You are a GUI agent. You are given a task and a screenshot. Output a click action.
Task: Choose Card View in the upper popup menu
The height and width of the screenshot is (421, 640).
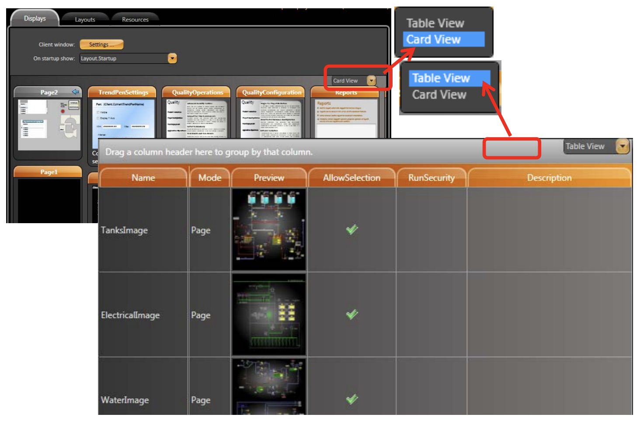tap(444, 39)
